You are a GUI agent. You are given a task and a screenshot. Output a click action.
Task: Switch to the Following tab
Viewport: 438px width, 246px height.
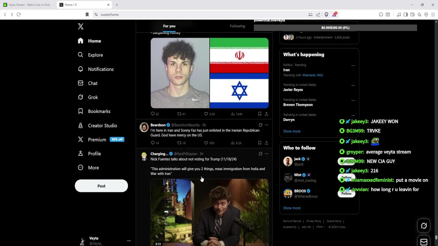click(237, 26)
